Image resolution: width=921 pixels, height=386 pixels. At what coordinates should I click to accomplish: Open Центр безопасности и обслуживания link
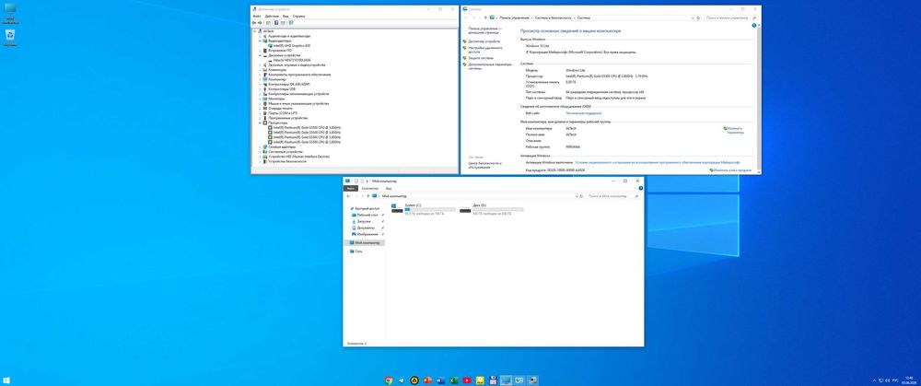coord(484,165)
